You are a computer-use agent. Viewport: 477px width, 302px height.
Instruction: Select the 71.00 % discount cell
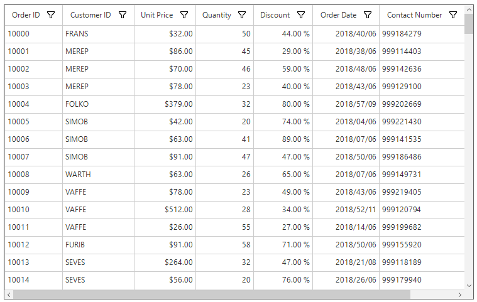[283, 245]
